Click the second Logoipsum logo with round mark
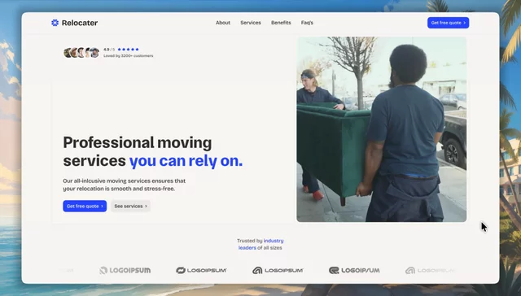 click(x=201, y=271)
